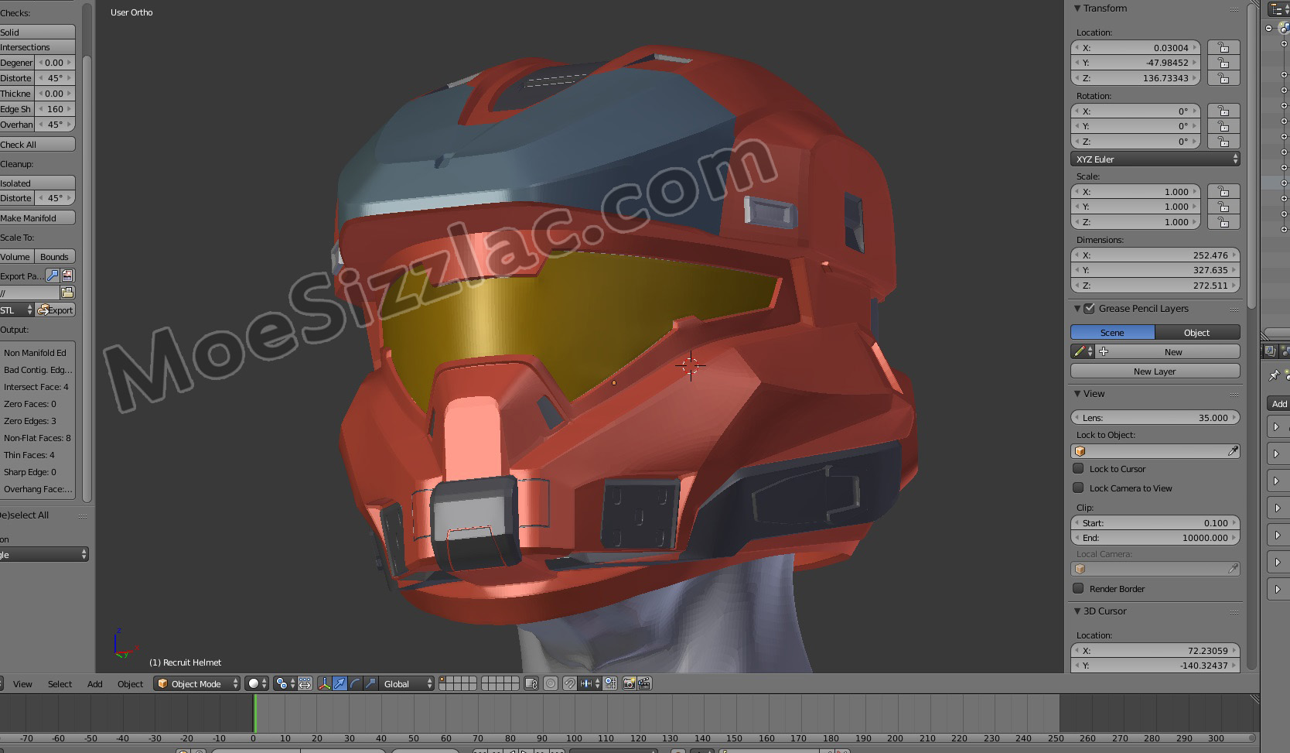Image resolution: width=1290 pixels, height=753 pixels.
Task: Toggle the Render Border checkbox
Action: click(1078, 588)
